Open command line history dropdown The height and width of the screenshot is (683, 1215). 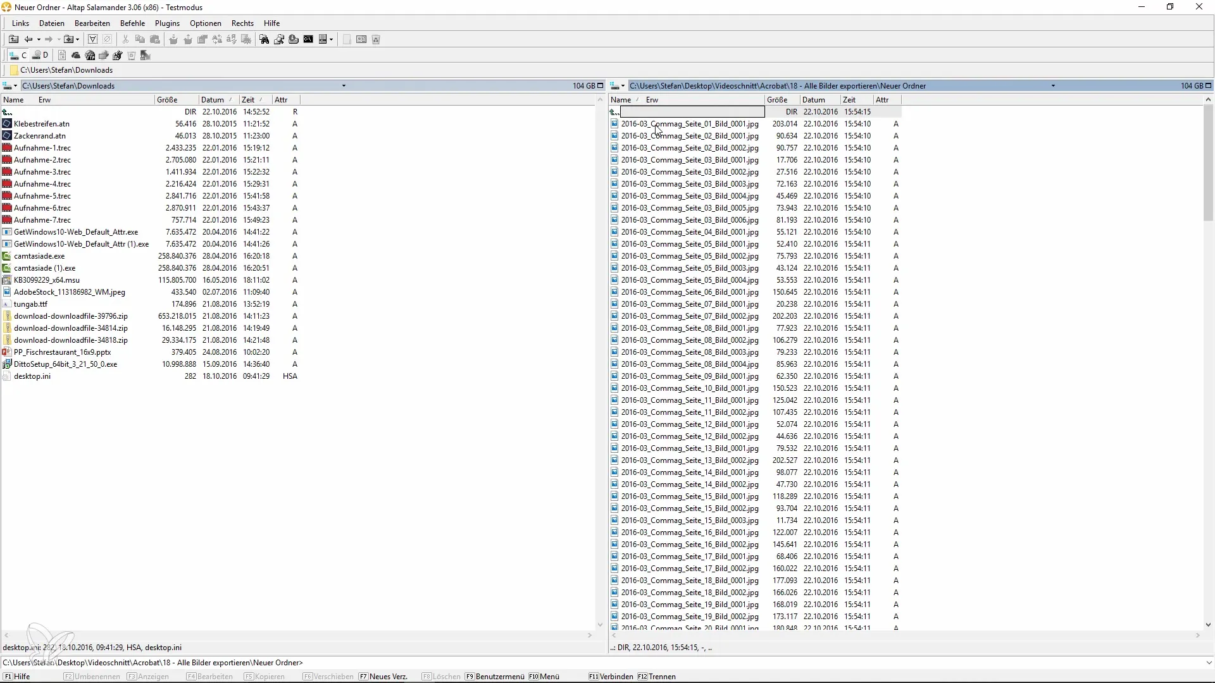(x=1209, y=663)
